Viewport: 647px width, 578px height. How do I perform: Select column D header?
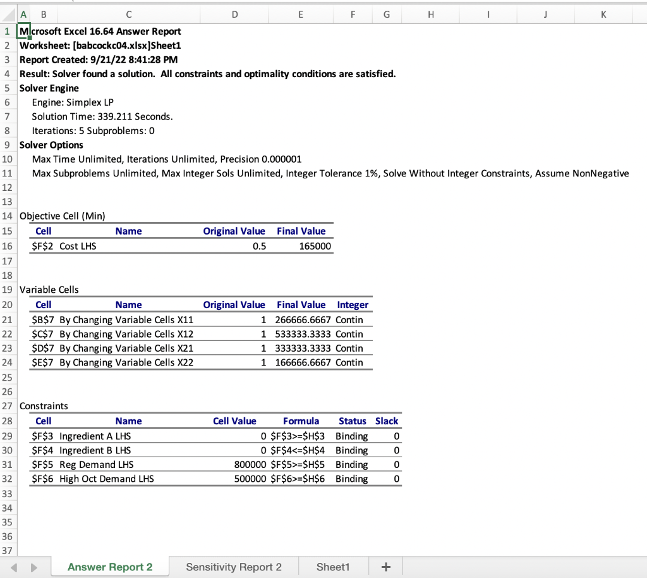click(234, 15)
